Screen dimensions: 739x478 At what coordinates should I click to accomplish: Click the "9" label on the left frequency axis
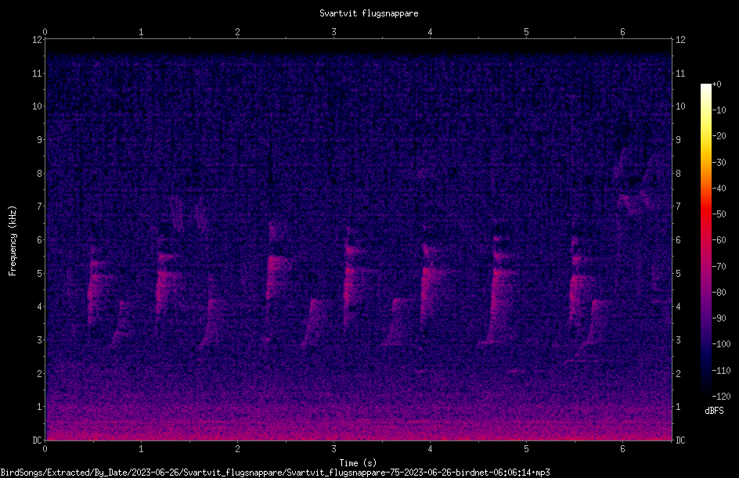[x=39, y=140]
